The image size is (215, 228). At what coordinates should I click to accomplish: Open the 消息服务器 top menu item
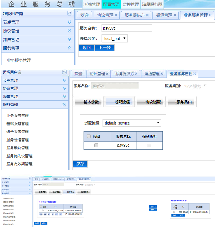pos(152,4)
